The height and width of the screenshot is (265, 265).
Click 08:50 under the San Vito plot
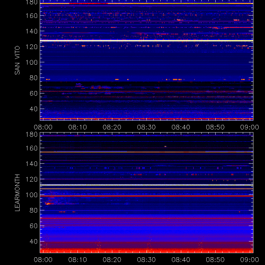coord(215,127)
